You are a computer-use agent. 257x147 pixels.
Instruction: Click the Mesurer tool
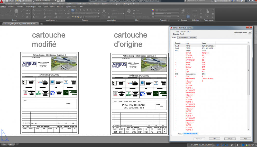click(x=195, y=12)
